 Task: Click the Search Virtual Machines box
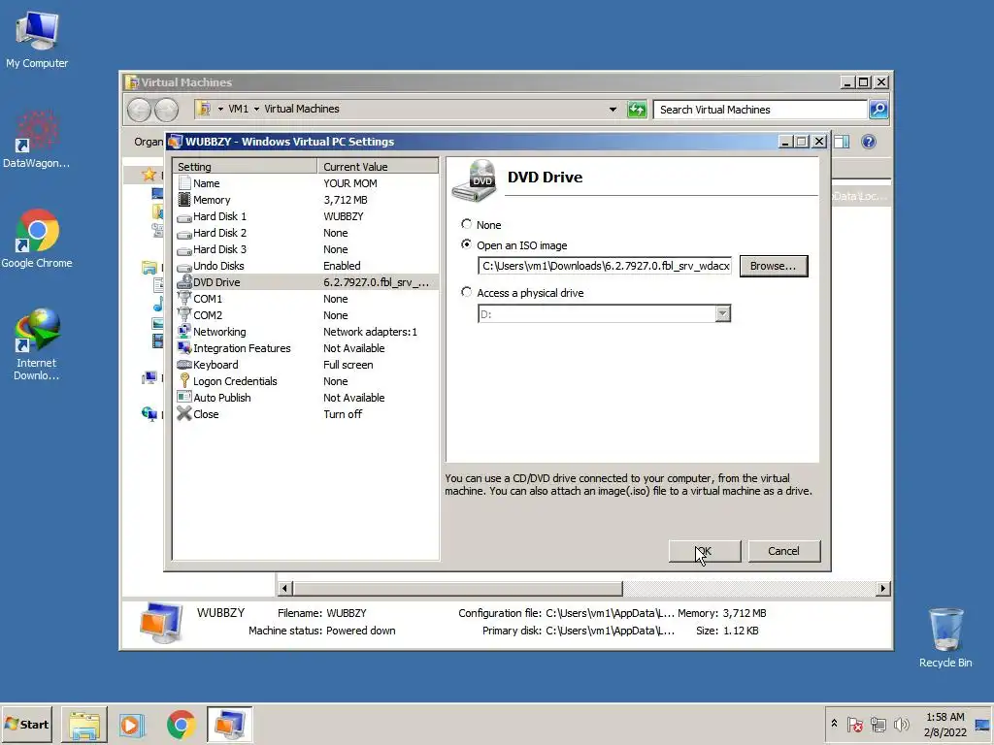[x=760, y=110]
